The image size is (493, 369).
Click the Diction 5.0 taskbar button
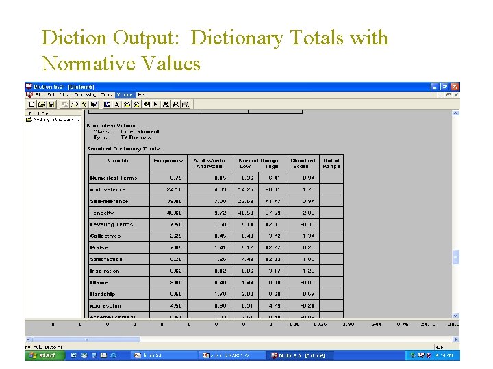tap(301, 355)
